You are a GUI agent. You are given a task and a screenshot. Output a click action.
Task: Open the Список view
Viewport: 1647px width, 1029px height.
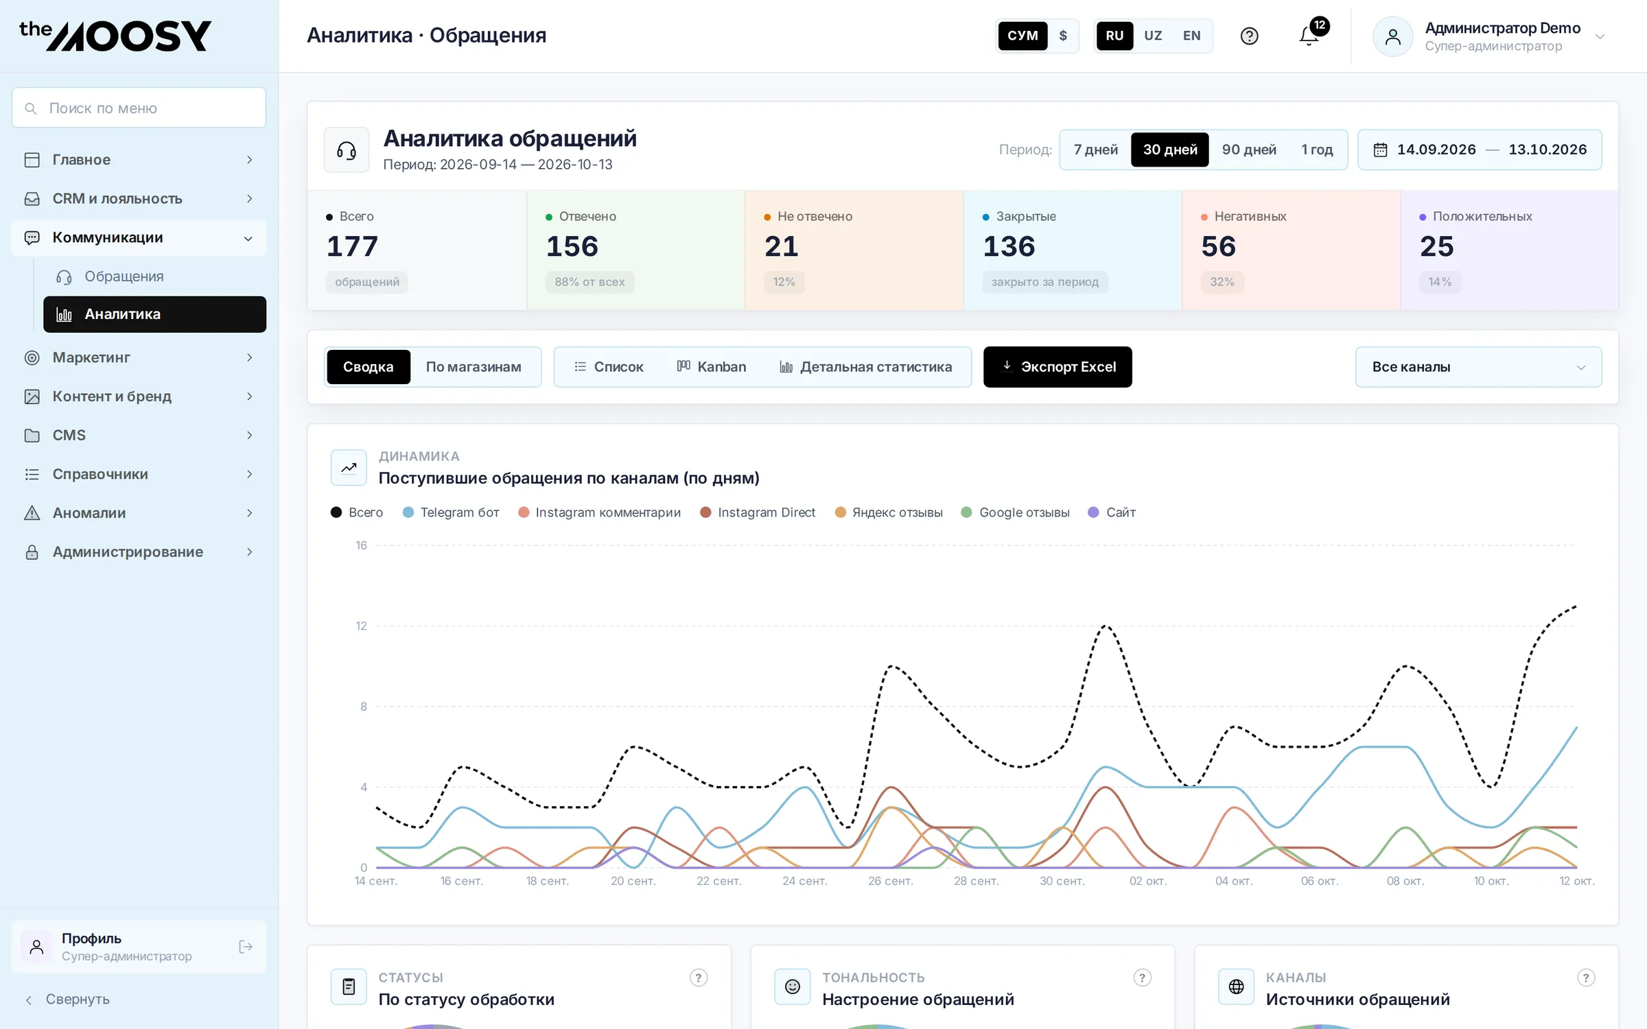click(x=609, y=367)
